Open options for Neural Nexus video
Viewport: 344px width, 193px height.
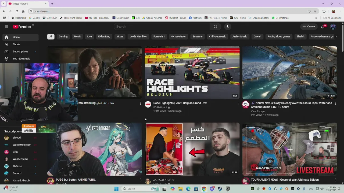[x=335, y=103]
